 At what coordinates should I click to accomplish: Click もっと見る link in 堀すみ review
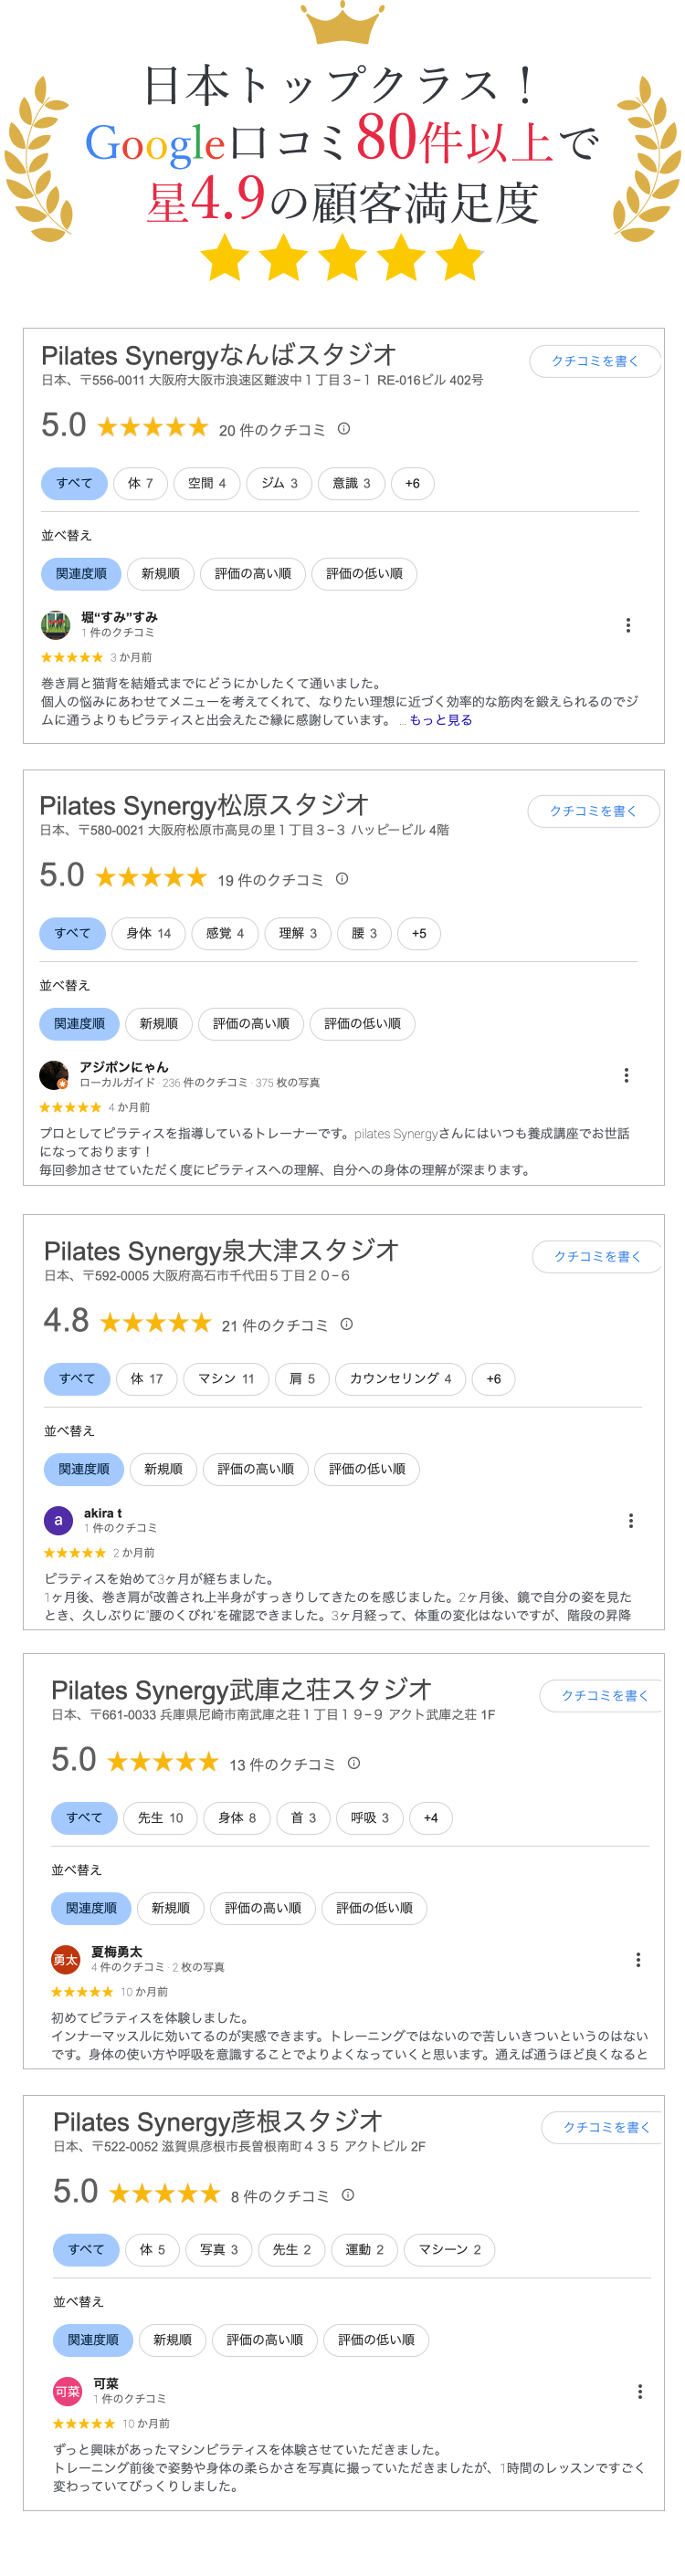pyautogui.click(x=440, y=720)
